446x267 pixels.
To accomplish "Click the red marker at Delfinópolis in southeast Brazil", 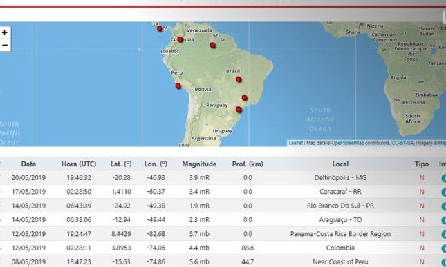I will tap(244, 97).
